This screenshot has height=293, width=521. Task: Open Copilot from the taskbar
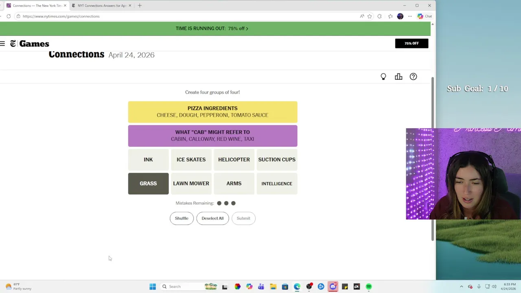(x=249, y=286)
